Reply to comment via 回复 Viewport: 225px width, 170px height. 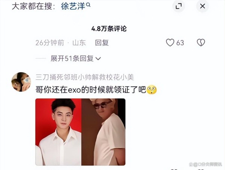102,43
